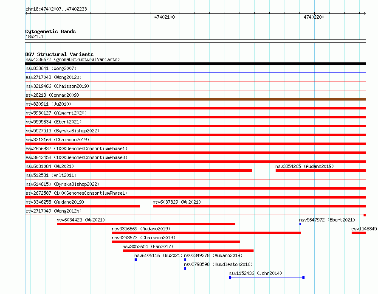This screenshot has width=378, height=294.
Task: Open nsv3356669 (Audano2019) variant label
Action: 141,229
